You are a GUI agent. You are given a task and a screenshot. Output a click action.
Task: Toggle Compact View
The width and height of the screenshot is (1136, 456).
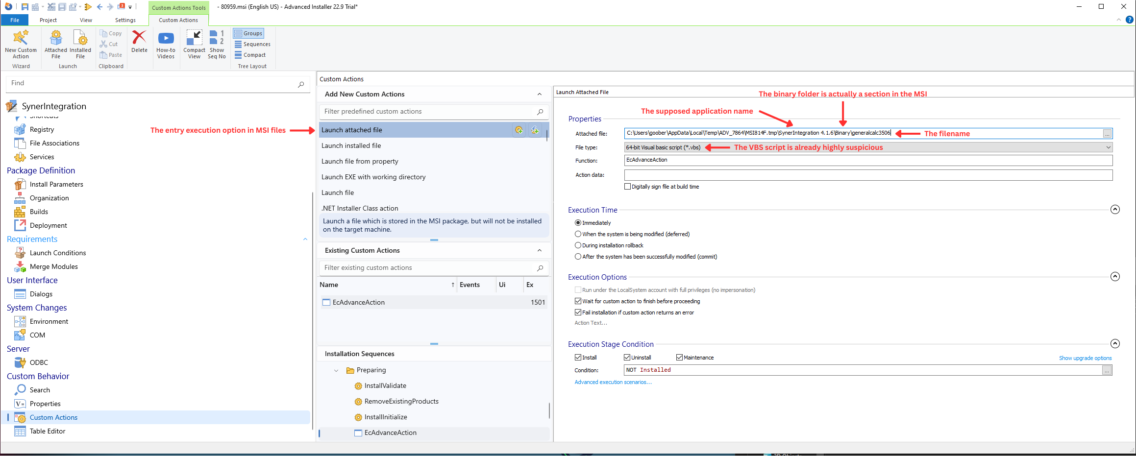click(x=194, y=44)
